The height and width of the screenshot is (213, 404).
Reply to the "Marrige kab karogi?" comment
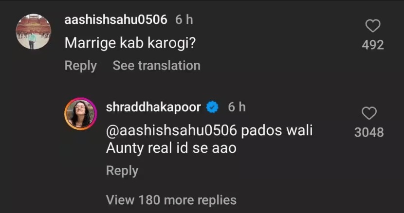tap(81, 66)
